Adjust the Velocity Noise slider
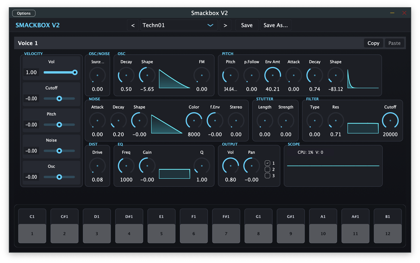Screen dimensions: 420x263 point(59,151)
